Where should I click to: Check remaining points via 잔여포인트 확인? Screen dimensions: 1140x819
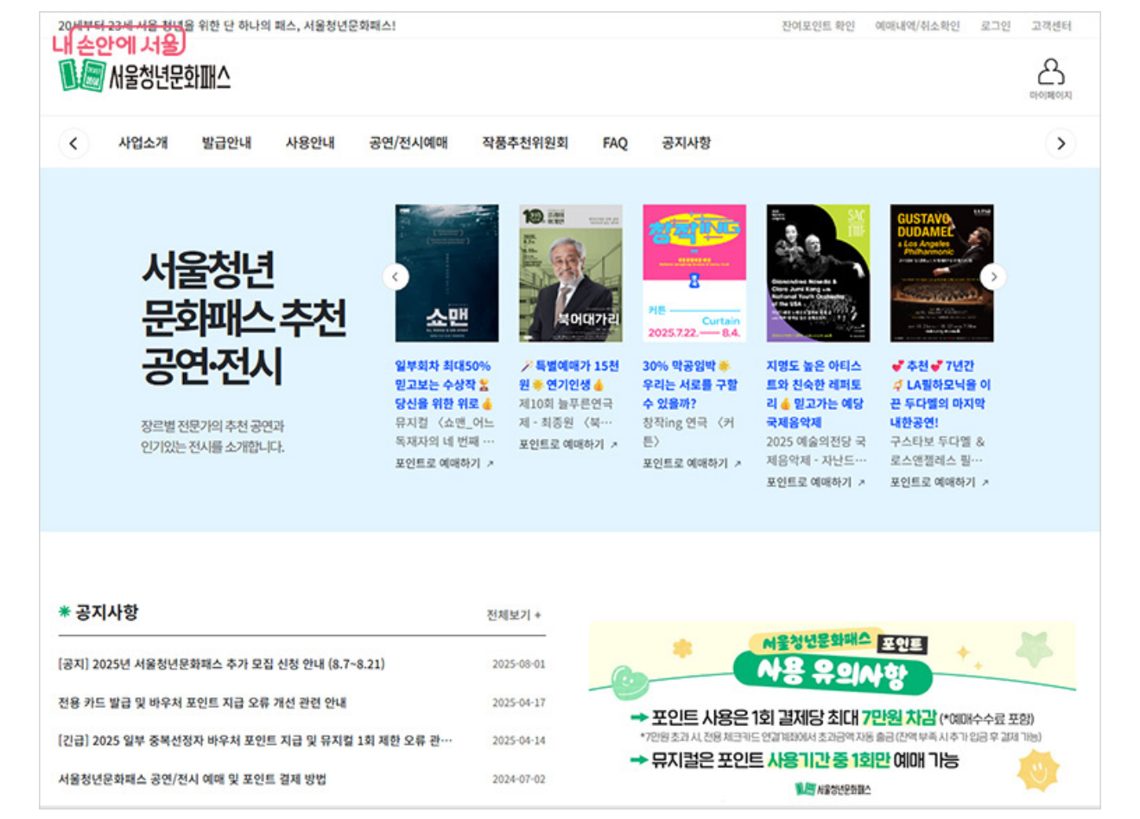tap(818, 26)
